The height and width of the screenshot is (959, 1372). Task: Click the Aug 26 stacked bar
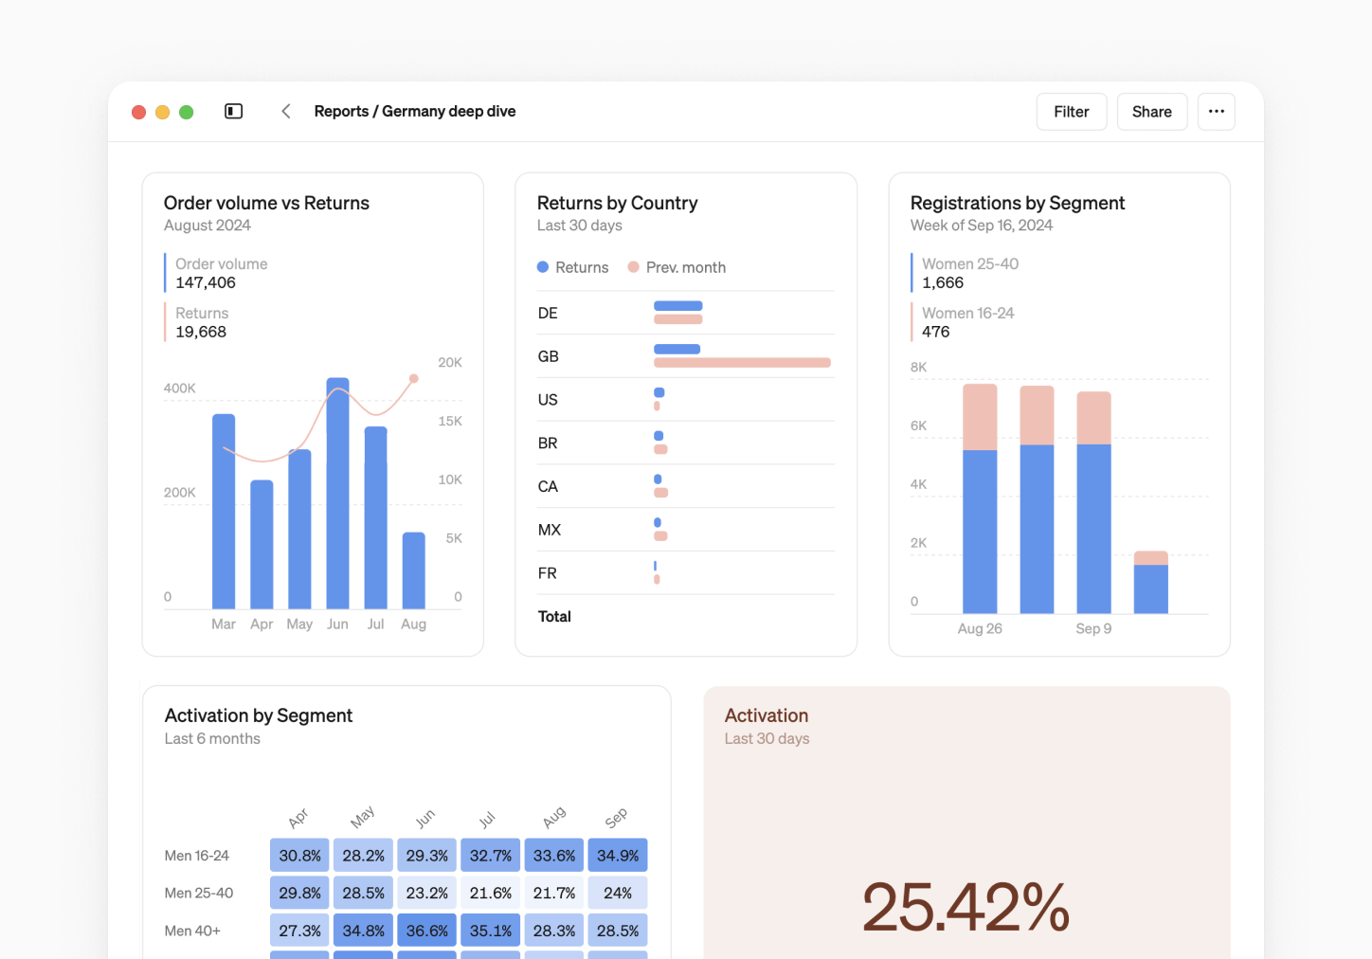pos(980,498)
